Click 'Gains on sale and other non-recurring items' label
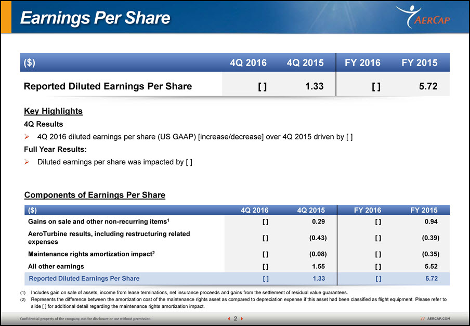 (99, 221)
